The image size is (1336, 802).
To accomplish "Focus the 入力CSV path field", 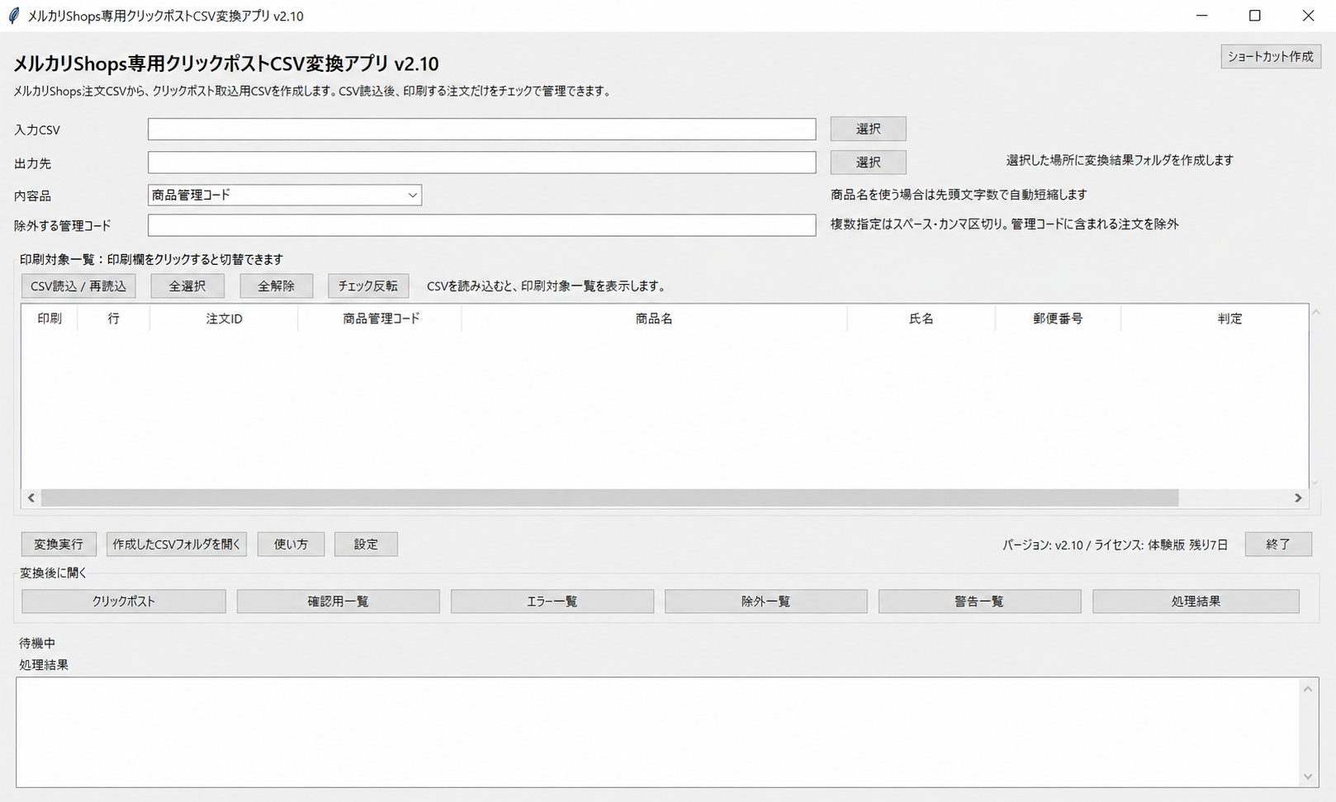I will tap(481, 129).
